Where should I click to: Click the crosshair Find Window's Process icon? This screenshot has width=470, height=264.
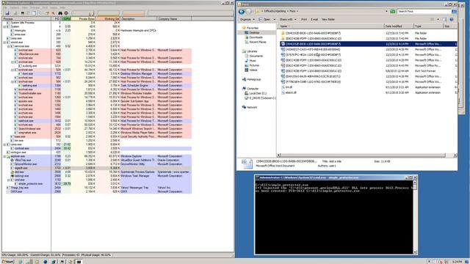tap(66, 13)
